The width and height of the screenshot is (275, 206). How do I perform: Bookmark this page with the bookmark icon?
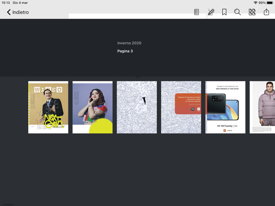224,12
